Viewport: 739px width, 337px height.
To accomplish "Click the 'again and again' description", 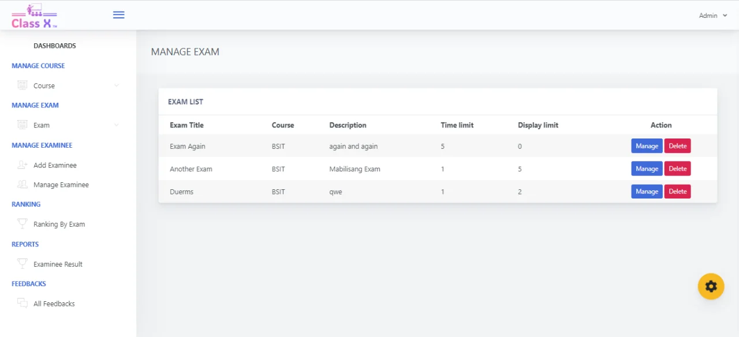I will pos(353,147).
